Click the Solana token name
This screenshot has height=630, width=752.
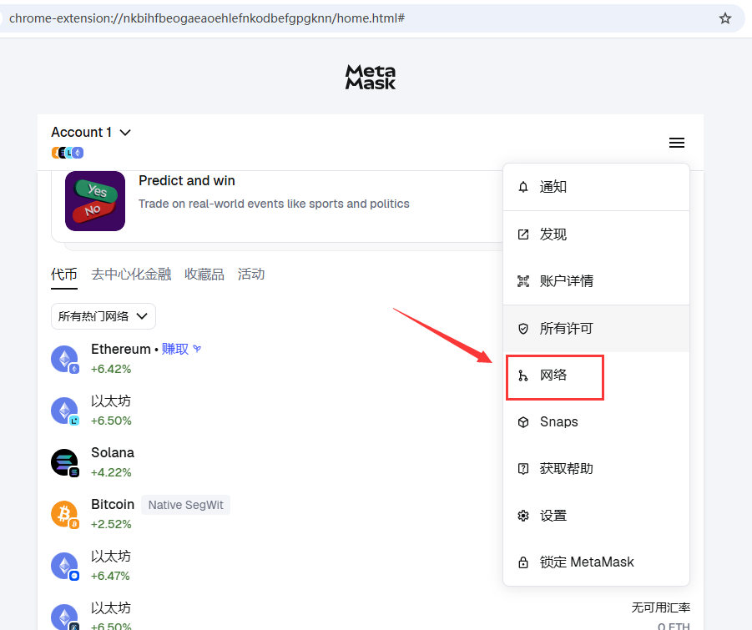113,452
